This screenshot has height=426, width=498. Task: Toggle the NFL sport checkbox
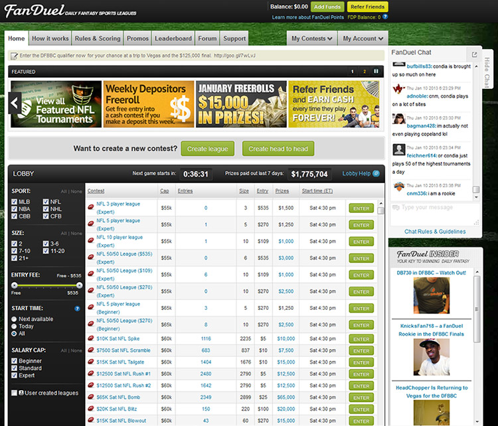click(x=46, y=202)
